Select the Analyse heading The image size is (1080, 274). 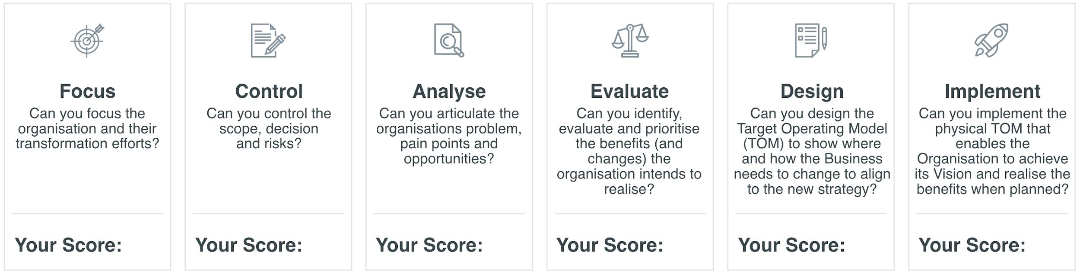coord(449,91)
